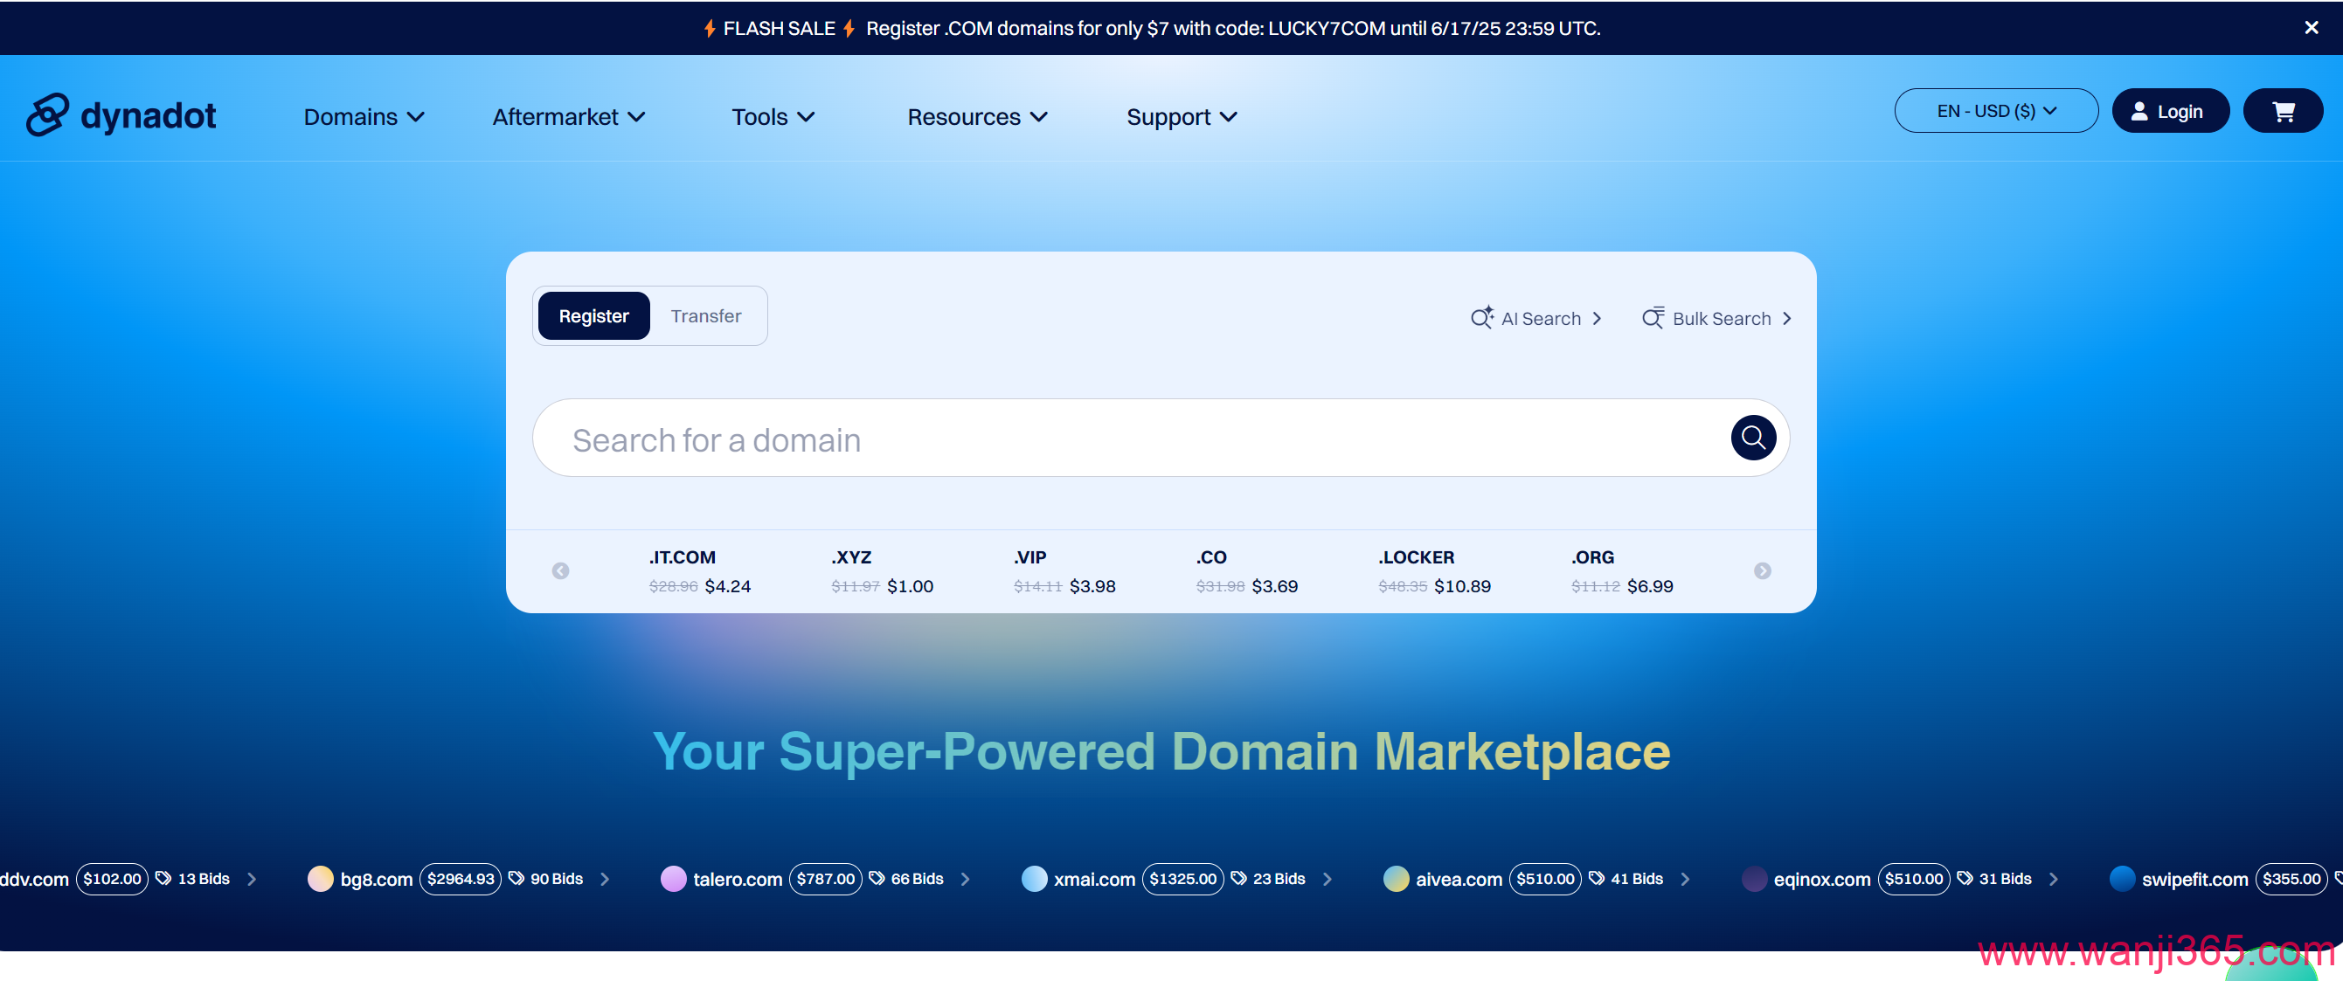This screenshot has width=2343, height=981.
Task: Click the bid tag icon beside 90 Bids
Action: [516, 878]
